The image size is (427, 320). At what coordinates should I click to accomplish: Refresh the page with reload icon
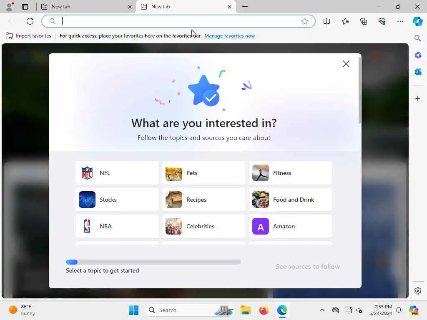coord(30,21)
